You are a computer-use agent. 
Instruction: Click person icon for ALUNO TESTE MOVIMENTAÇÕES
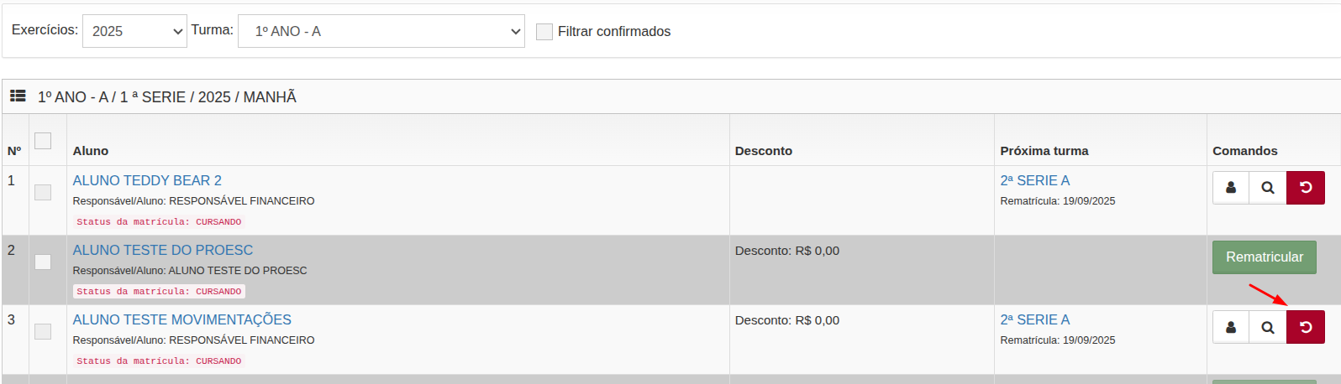click(x=1231, y=327)
